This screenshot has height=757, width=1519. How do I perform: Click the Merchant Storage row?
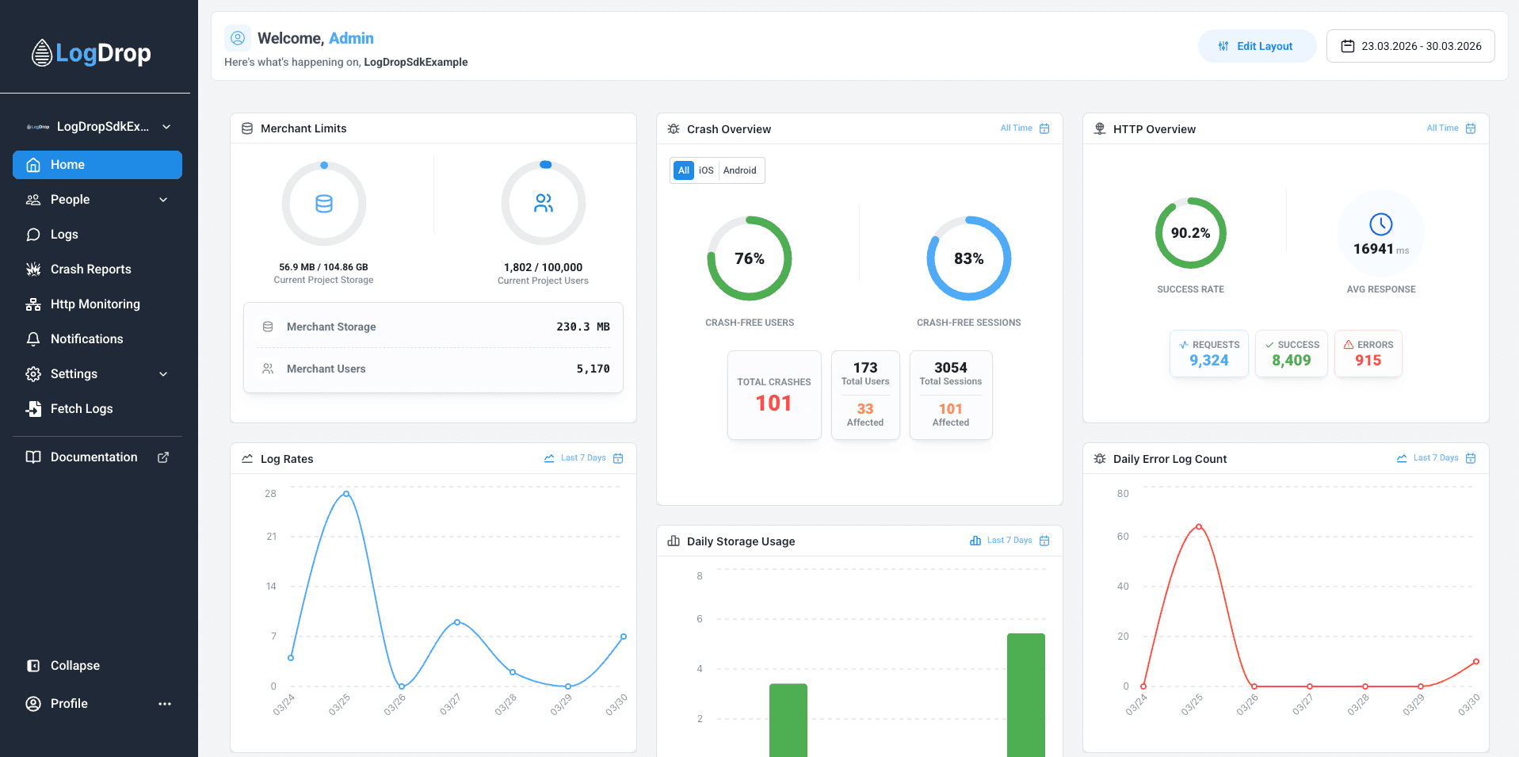pyautogui.click(x=433, y=327)
